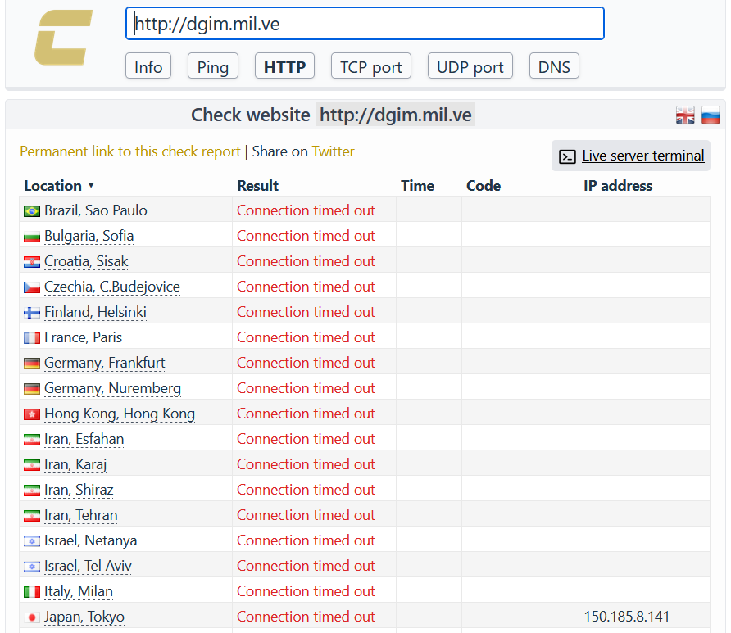Open the TCP port check tab
This screenshot has height=633, width=731.
(371, 66)
